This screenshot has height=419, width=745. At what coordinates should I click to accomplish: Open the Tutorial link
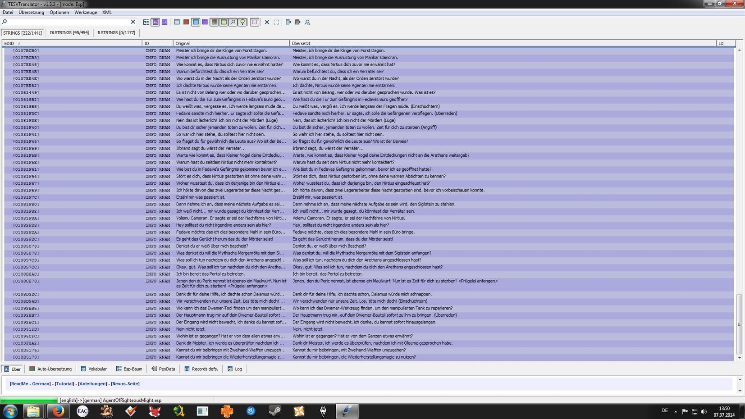(64, 384)
